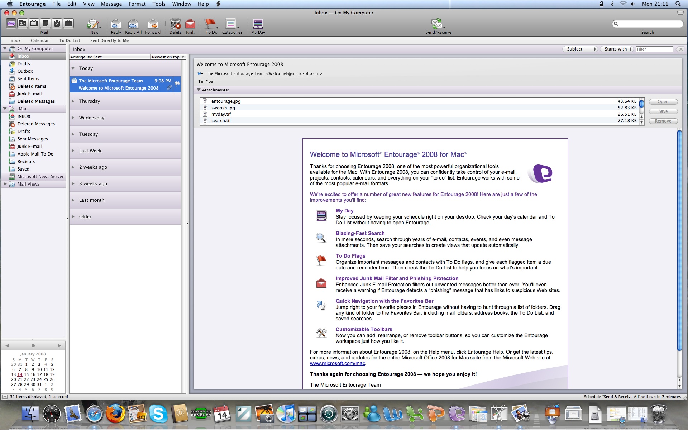Click the attachment list scrollbar thumb
This screenshot has width=688, height=430.
(x=641, y=104)
